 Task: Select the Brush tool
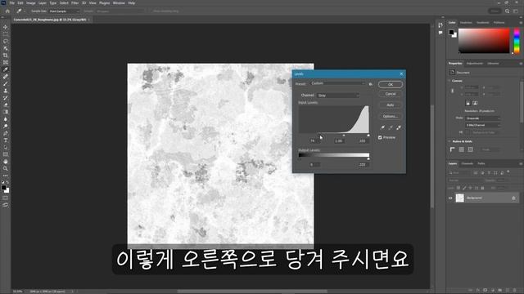pos(6,83)
